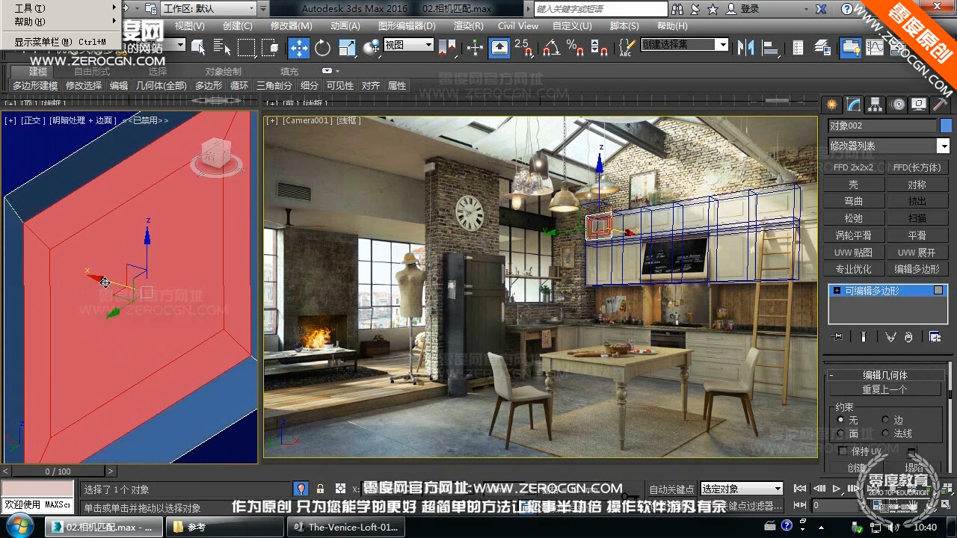The width and height of the screenshot is (957, 538).
Task: Click Configure Modifier Sets icon
Action: (x=935, y=337)
